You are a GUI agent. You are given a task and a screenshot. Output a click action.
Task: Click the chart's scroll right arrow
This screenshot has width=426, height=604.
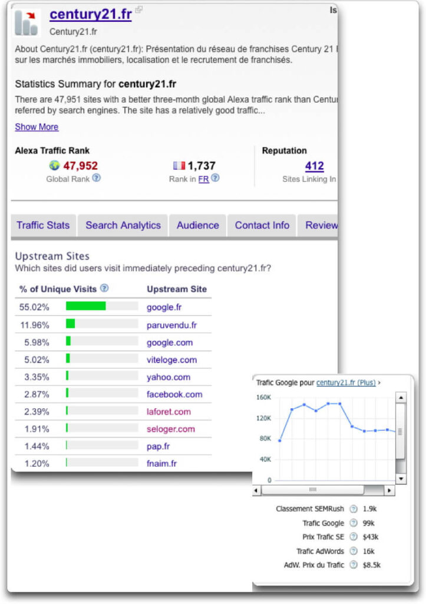(389, 490)
